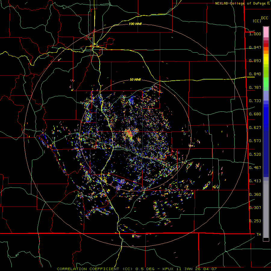Click the 0.840 scale value
271x271 pixels.
click(x=255, y=74)
